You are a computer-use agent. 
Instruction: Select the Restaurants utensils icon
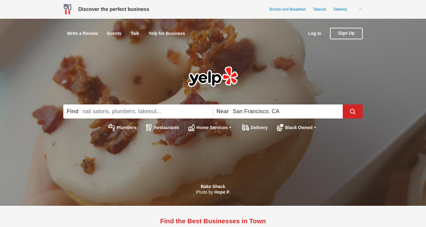point(149,128)
